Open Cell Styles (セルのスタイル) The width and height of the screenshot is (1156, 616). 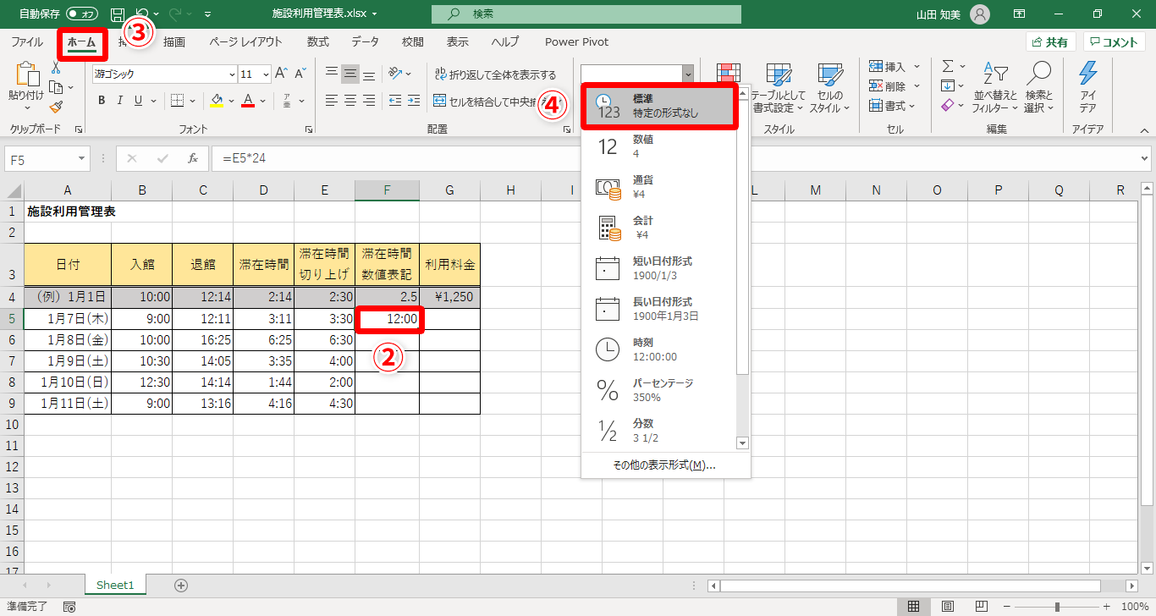[x=829, y=87]
